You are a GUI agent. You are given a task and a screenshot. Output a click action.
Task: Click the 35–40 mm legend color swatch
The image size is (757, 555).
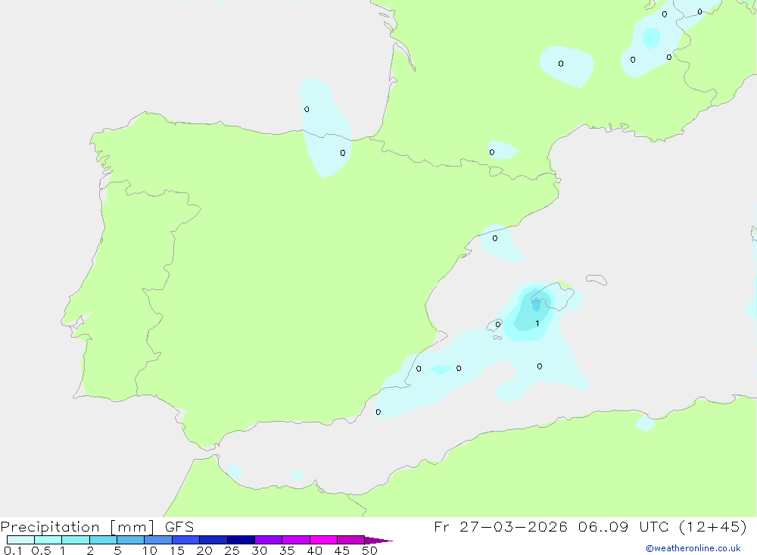[x=296, y=540]
